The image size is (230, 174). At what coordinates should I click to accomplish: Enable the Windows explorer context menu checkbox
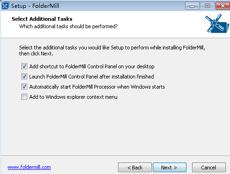pyautogui.click(x=24, y=97)
